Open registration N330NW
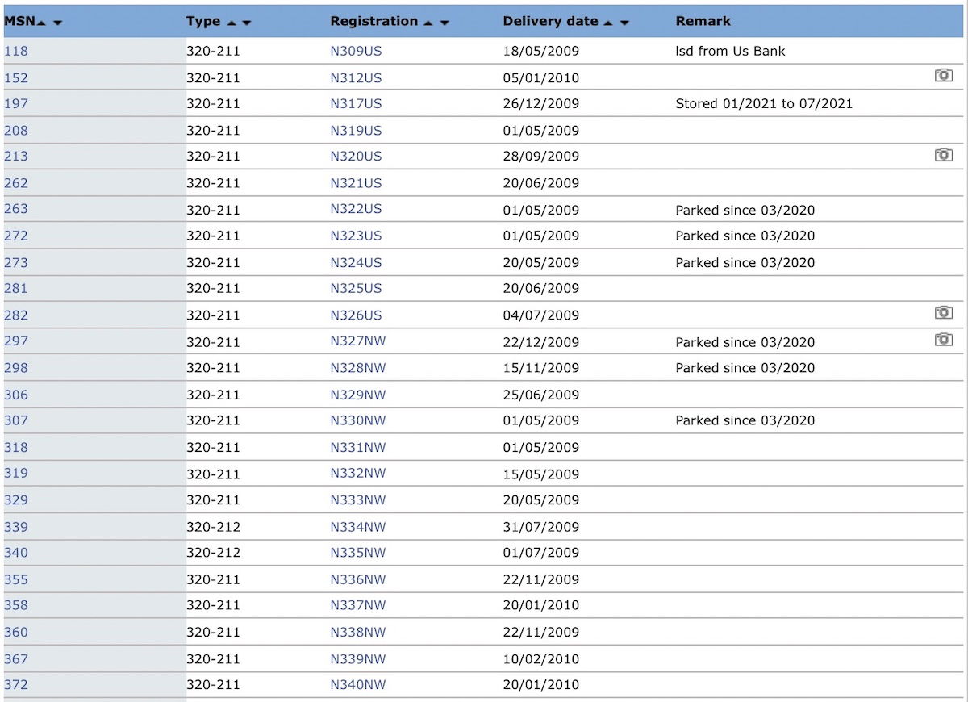Image resolution: width=968 pixels, height=702 pixels. tap(358, 420)
